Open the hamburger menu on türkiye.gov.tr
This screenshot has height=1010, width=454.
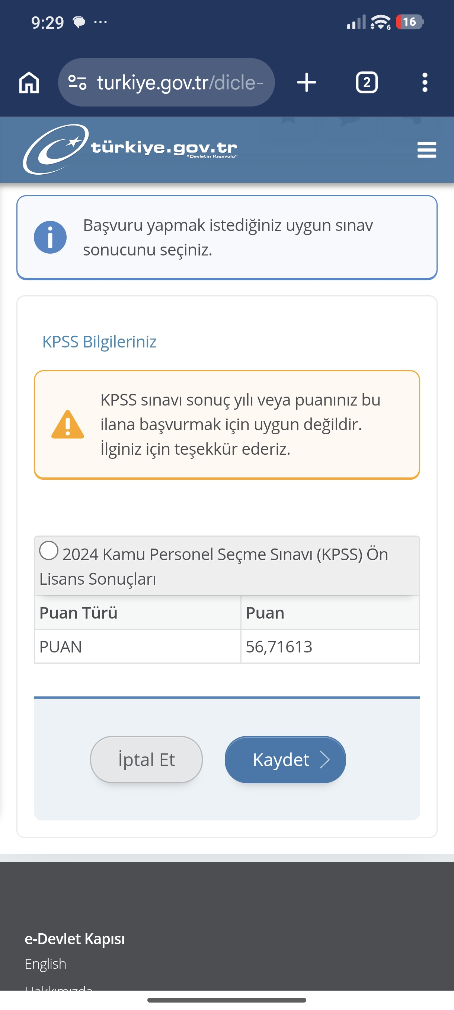click(x=426, y=150)
